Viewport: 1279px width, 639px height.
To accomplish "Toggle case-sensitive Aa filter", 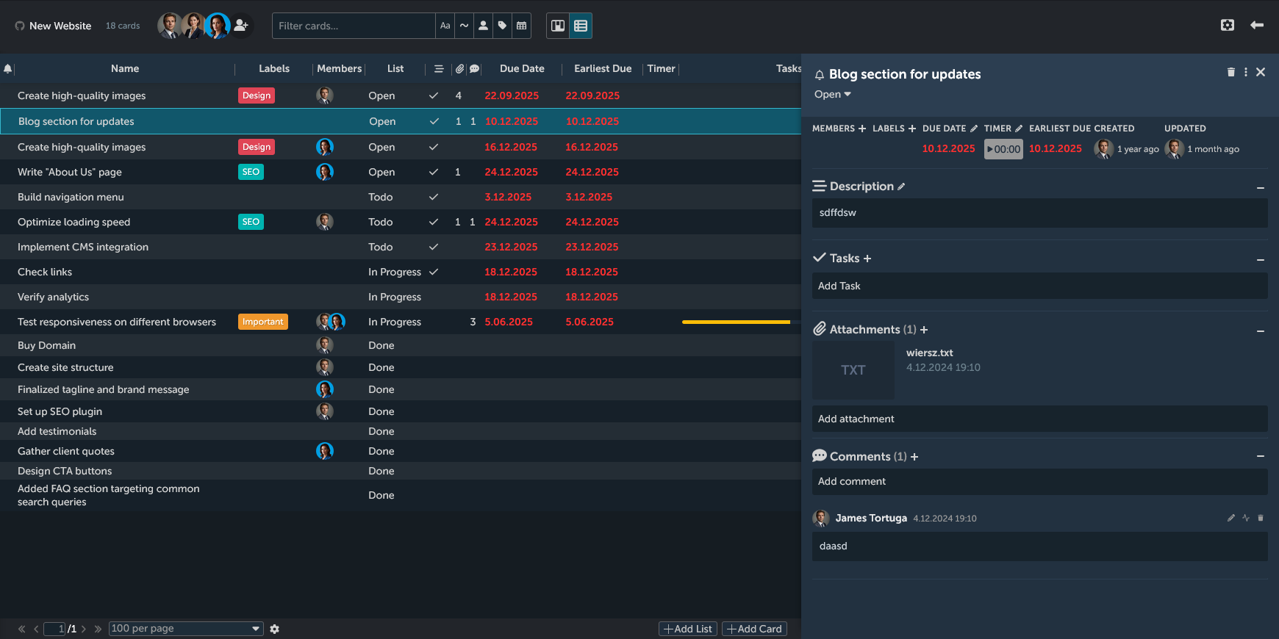I will (445, 26).
